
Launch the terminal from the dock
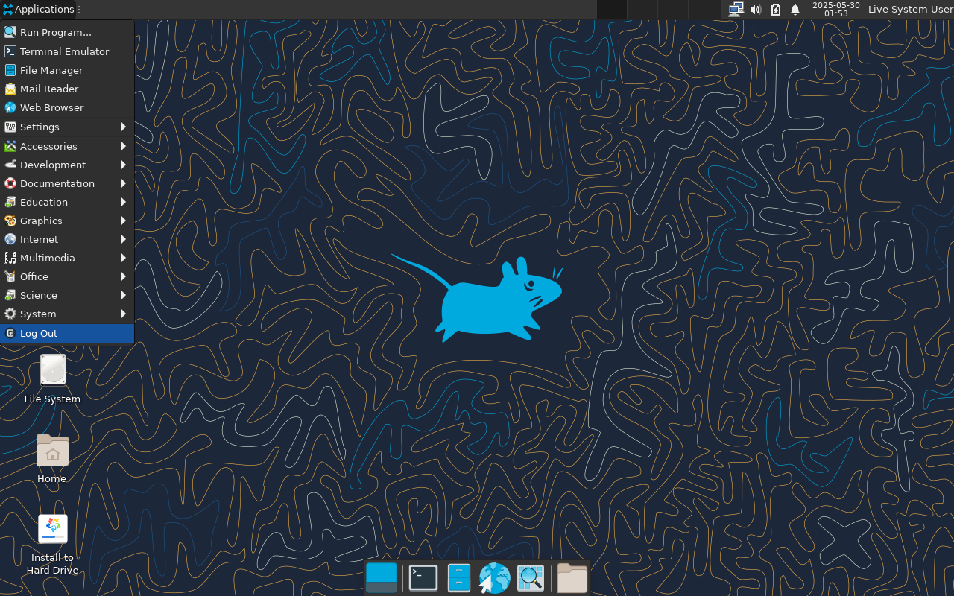click(423, 578)
